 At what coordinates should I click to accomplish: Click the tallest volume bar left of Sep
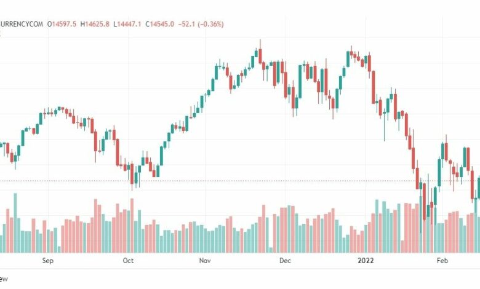(15, 223)
